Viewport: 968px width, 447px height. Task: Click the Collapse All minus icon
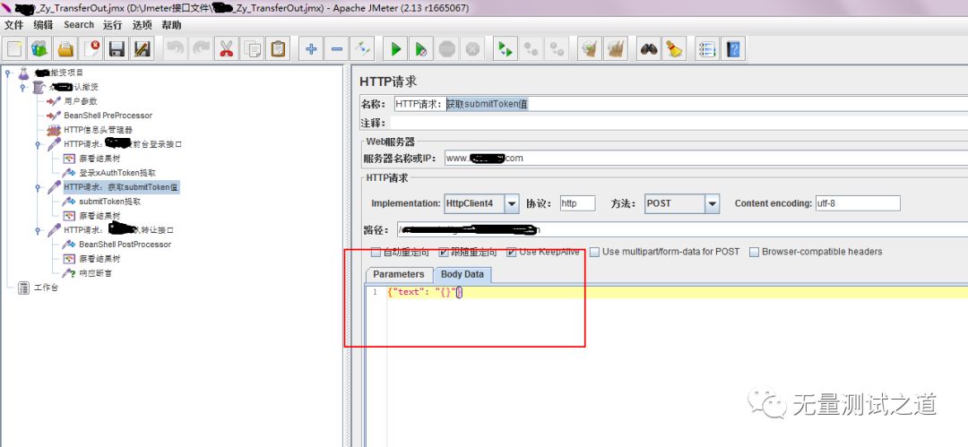[337, 48]
